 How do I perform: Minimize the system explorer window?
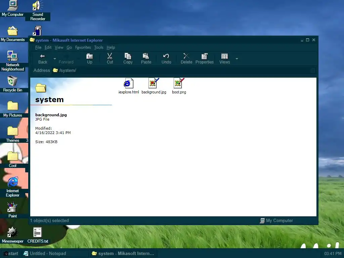click(302, 40)
